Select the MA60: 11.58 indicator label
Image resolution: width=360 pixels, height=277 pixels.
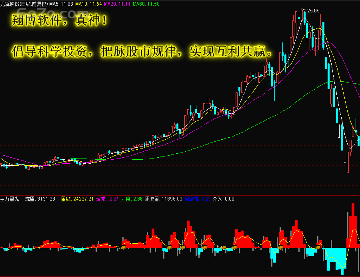point(146,4)
